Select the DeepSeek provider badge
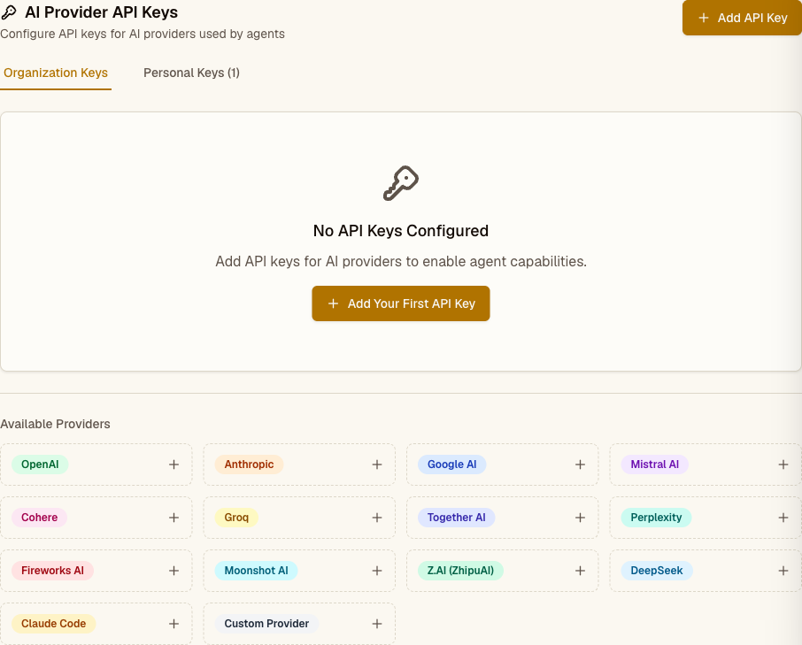The image size is (802, 645). (657, 571)
